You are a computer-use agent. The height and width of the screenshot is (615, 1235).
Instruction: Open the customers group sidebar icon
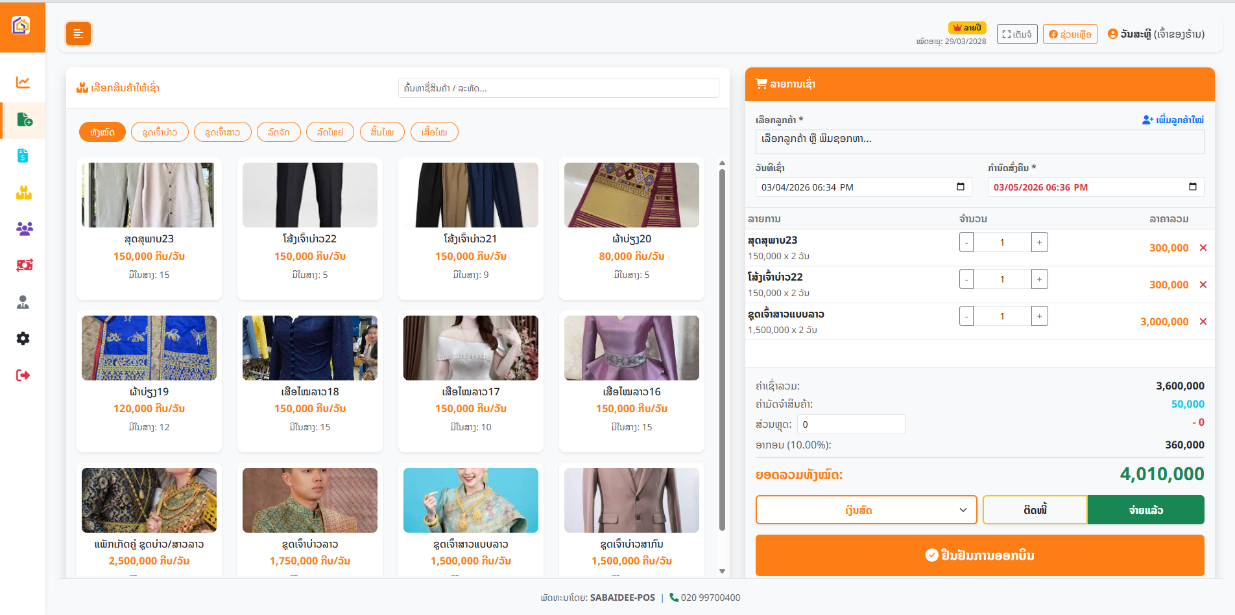pyautogui.click(x=23, y=229)
